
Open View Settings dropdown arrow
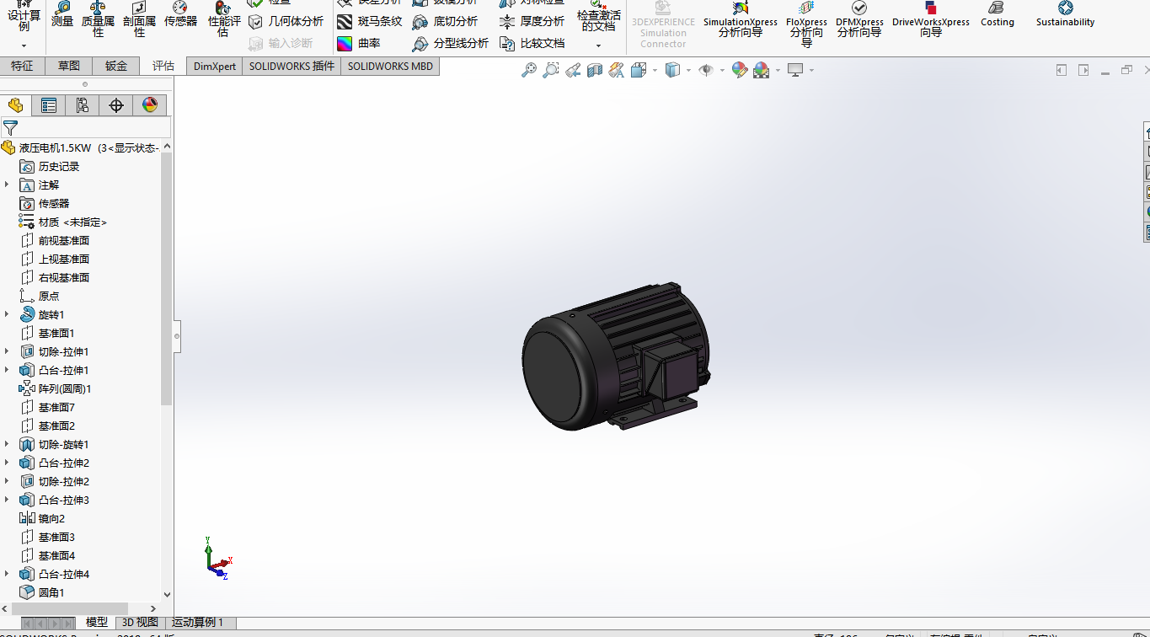(x=811, y=71)
